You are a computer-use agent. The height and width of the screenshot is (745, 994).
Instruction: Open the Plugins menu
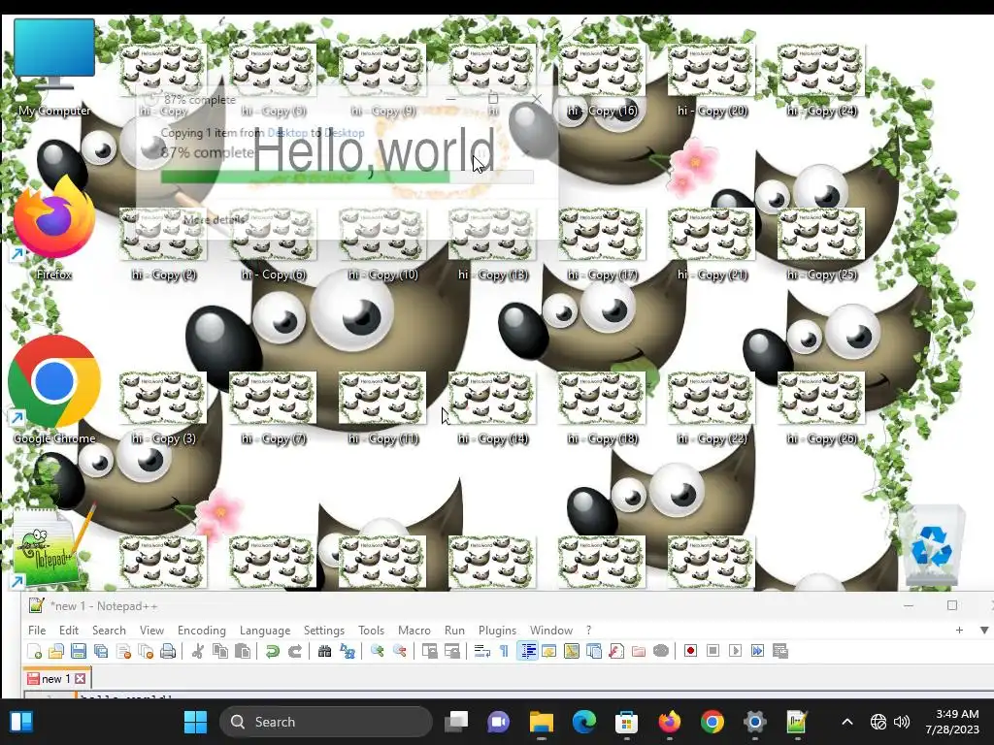497,631
